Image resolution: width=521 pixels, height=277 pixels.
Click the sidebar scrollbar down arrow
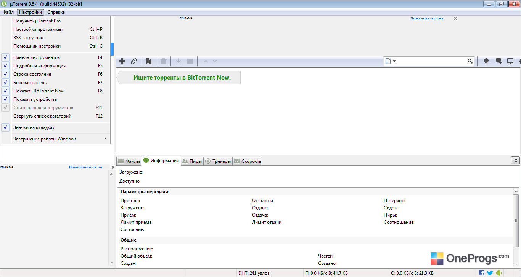click(x=112, y=263)
